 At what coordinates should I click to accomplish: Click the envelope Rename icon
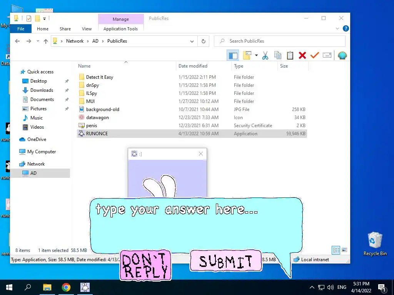coord(327,55)
